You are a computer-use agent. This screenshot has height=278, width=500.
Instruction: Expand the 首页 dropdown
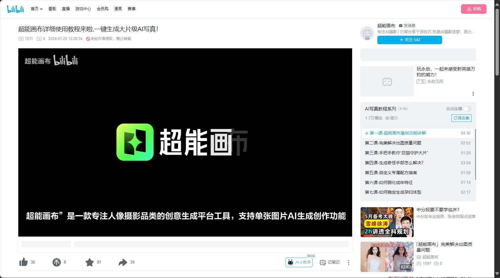37,9
